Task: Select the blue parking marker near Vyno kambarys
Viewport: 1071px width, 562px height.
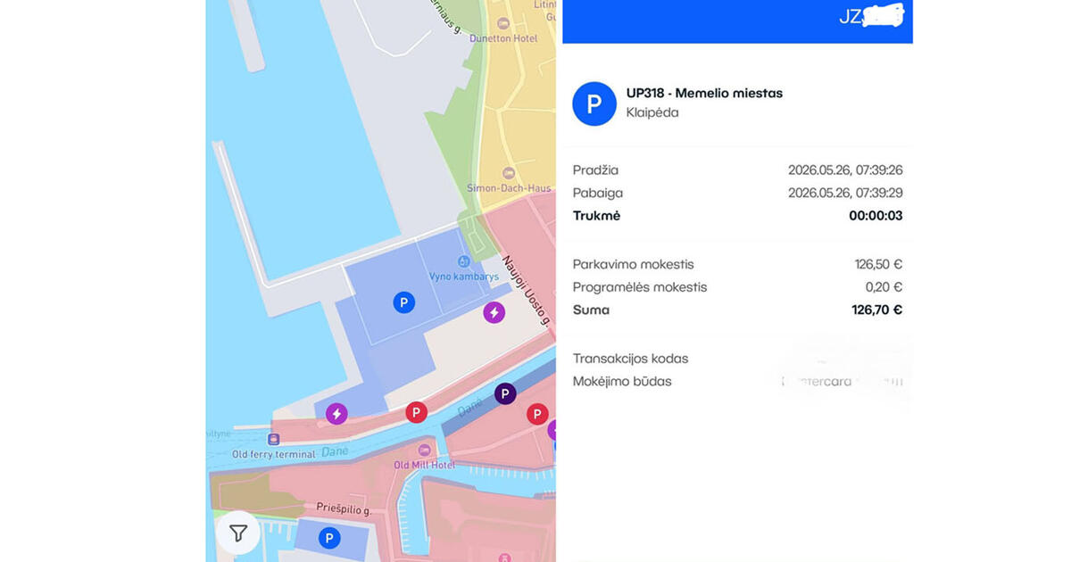Action: (404, 302)
